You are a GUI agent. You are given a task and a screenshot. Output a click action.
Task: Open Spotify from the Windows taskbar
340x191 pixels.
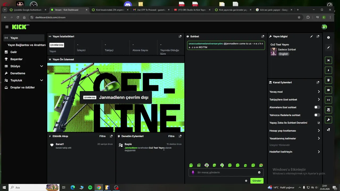[x=90, y=188]
